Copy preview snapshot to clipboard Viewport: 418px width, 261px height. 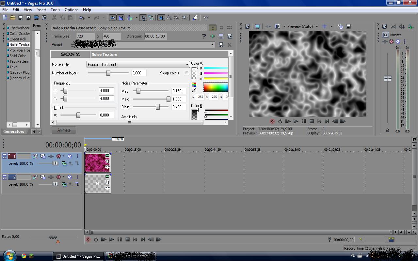point(340,26)
